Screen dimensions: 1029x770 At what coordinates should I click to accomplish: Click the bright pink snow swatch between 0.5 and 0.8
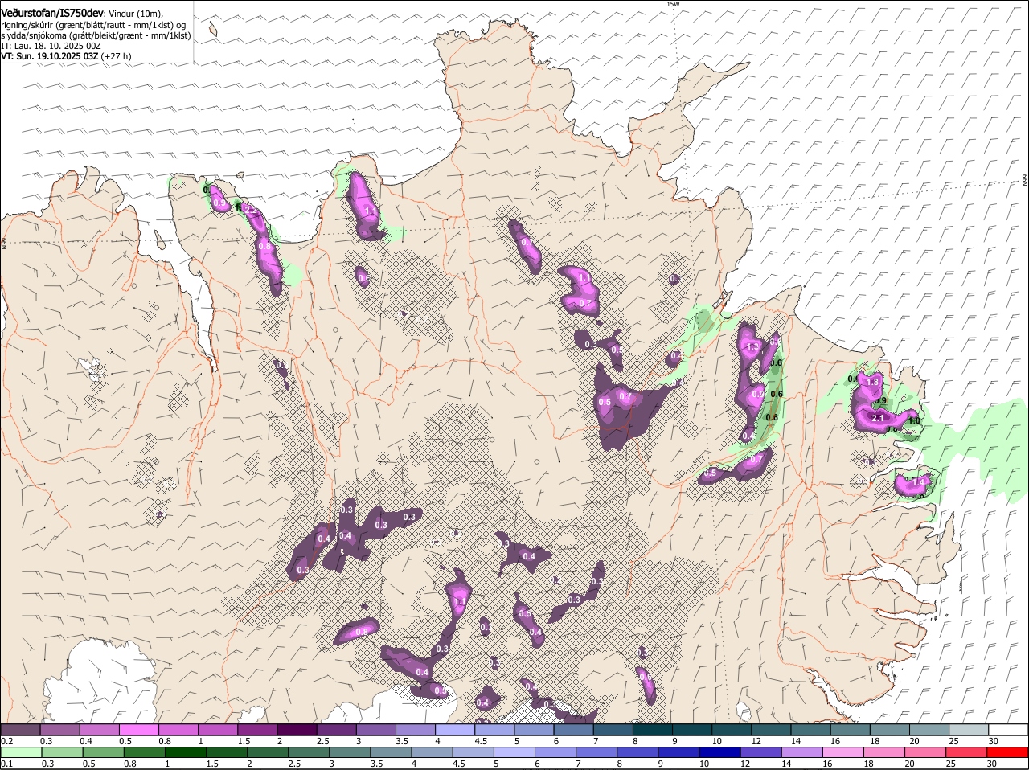click(139, 730)
